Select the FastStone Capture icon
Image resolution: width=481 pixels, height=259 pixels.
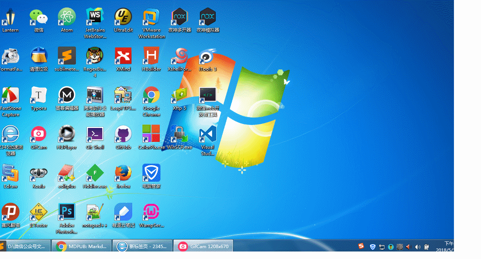tap(10, 101)
